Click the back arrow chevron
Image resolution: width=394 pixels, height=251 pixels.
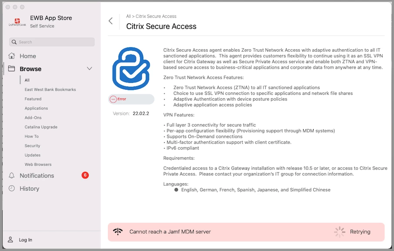tap(110, 21)
